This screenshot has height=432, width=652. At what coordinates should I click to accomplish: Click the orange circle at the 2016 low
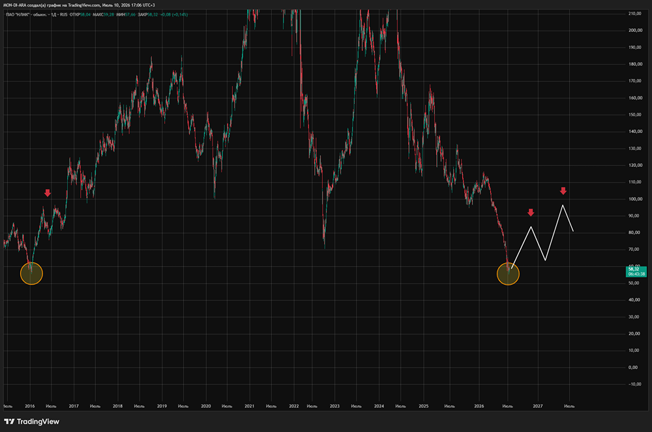31,273
